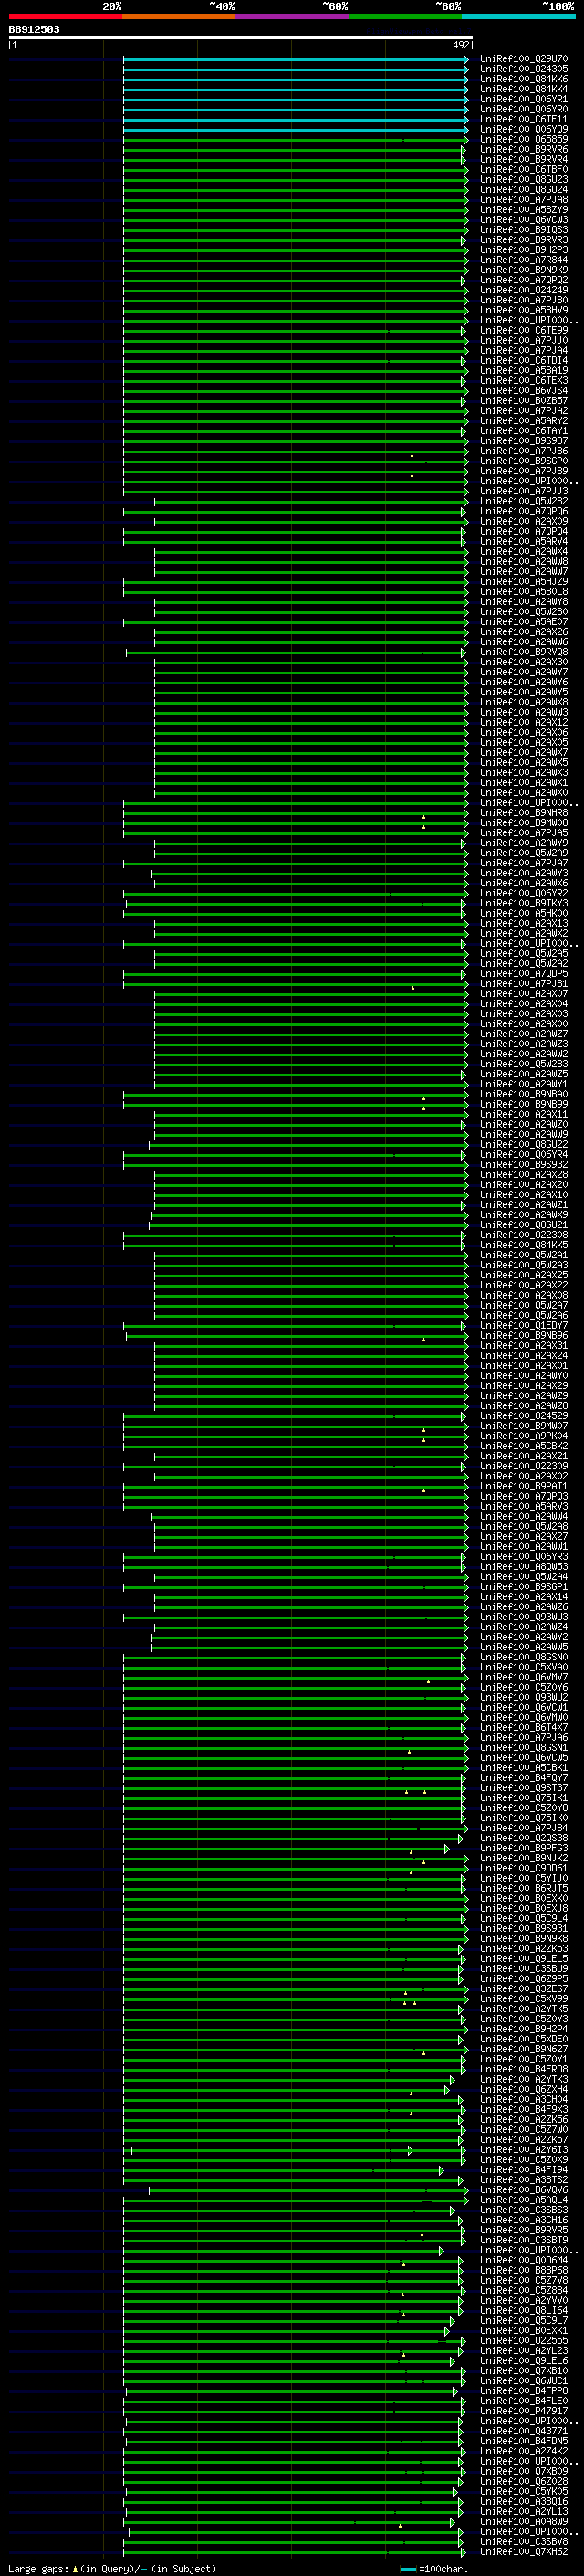Screen dimensions: 584x2576
Task: Open hit UniRef100_B9SGP0
Action: (523, 461)
